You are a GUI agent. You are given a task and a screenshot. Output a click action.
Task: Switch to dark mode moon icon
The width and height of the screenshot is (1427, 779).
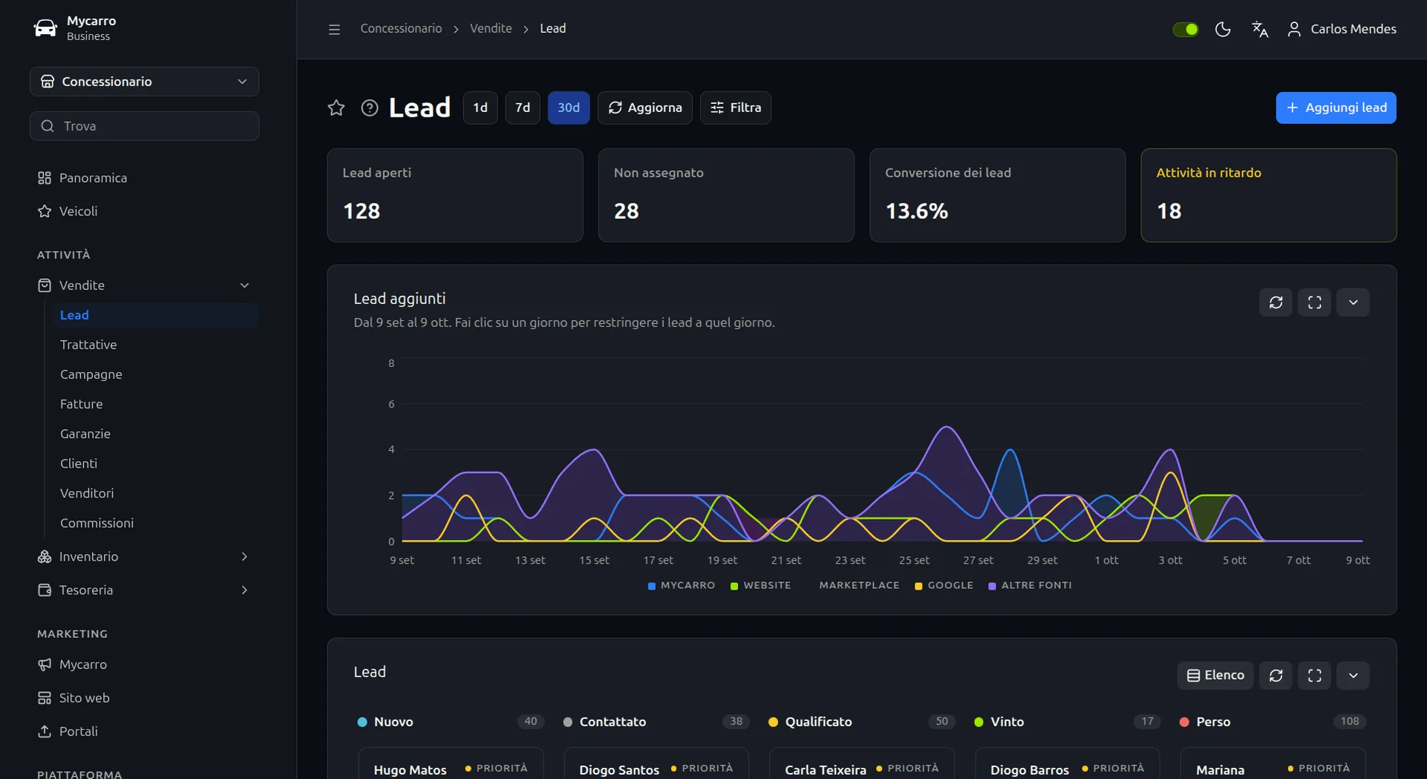(1223, 29)
